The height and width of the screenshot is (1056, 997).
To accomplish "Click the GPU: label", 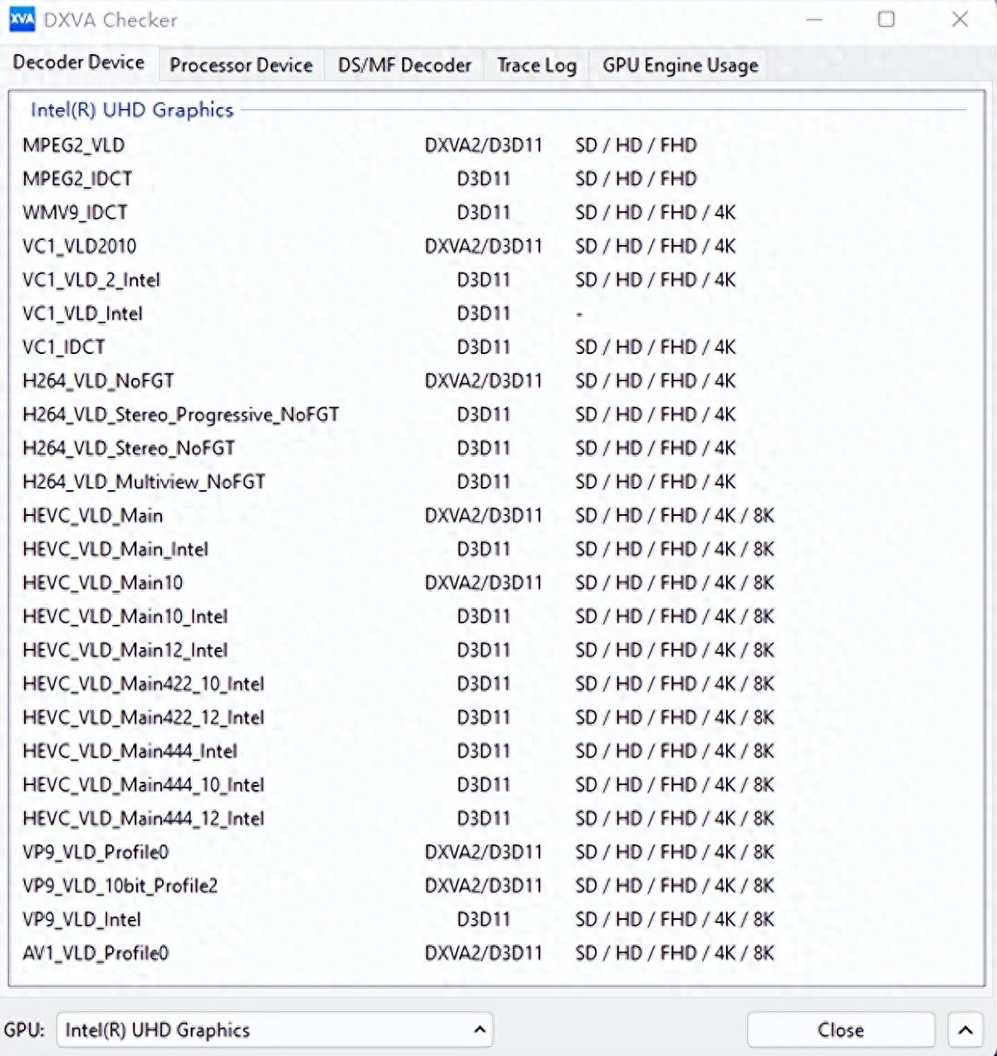I will click(24, 1030).
